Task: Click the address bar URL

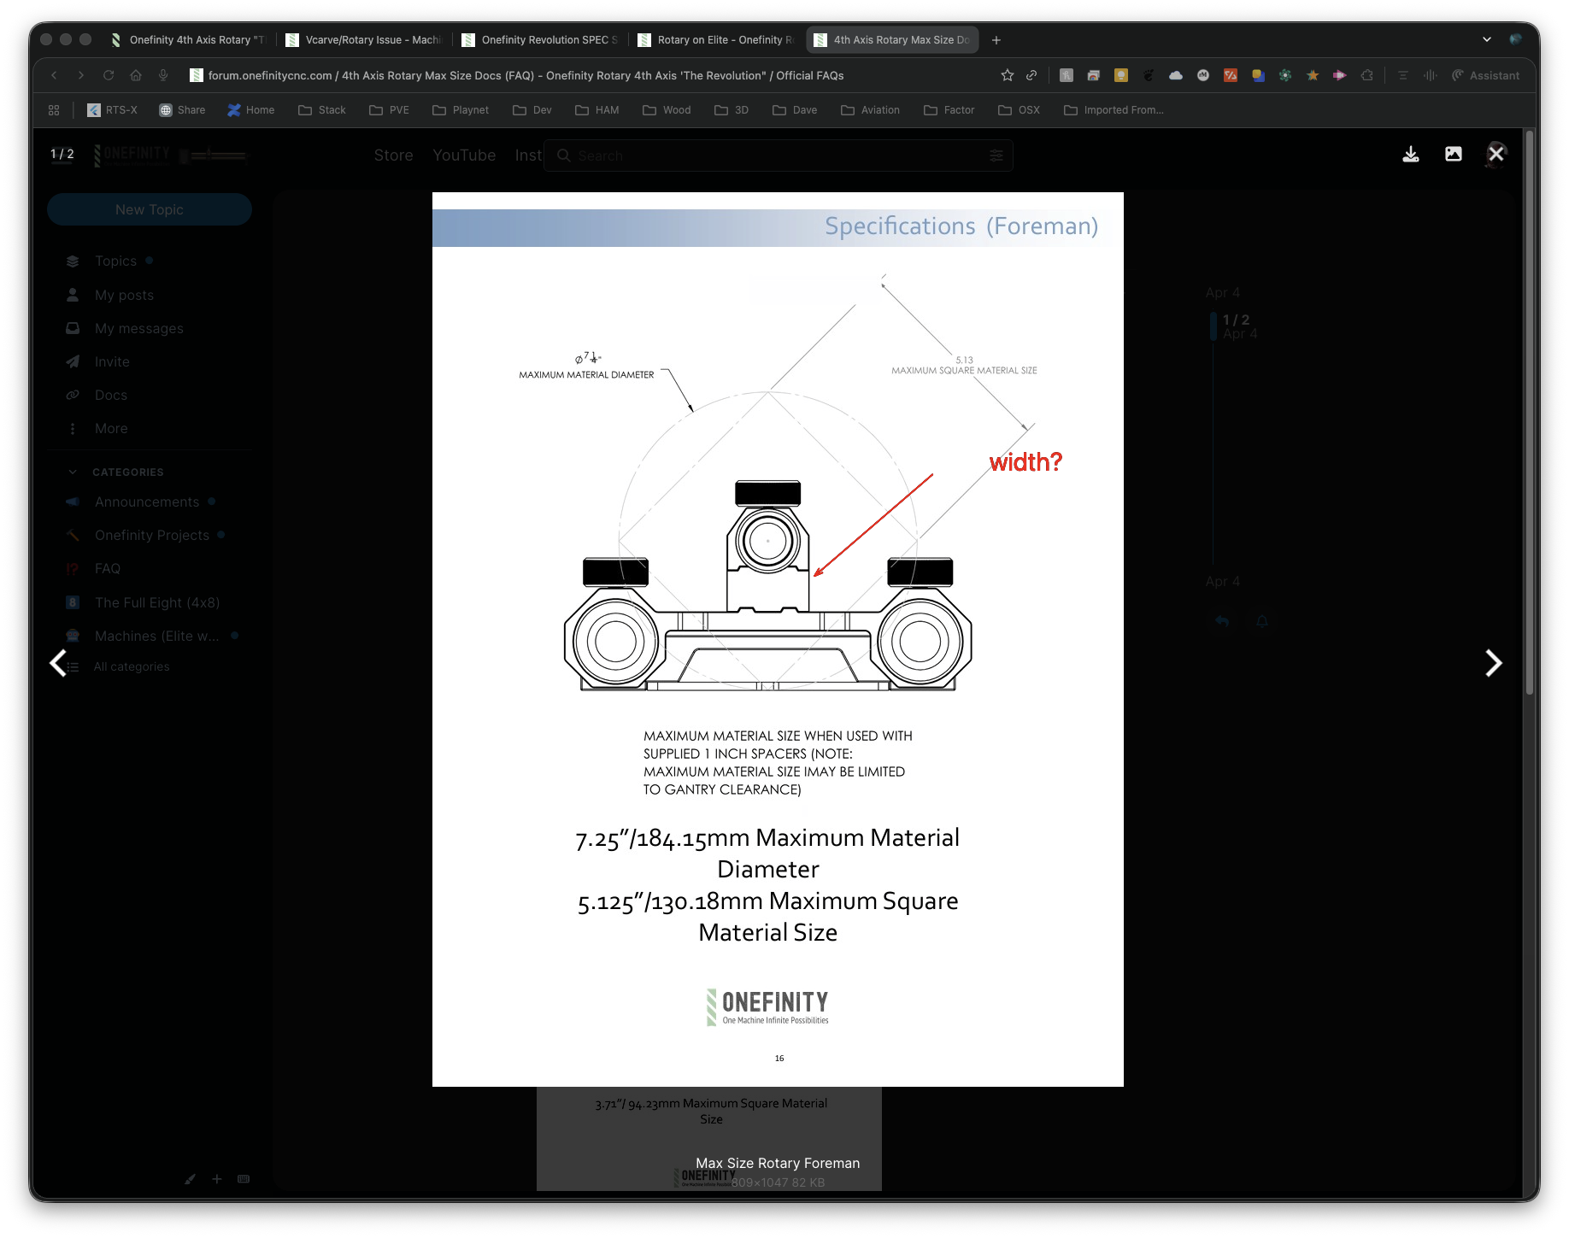Action: [526, 75]
